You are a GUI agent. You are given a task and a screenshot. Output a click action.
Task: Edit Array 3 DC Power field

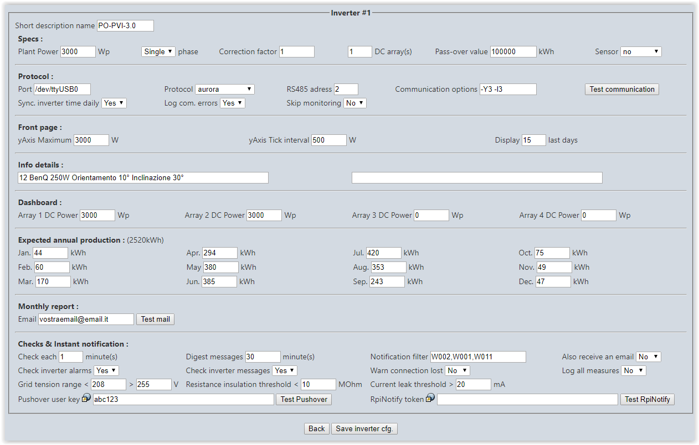[431, 215]
